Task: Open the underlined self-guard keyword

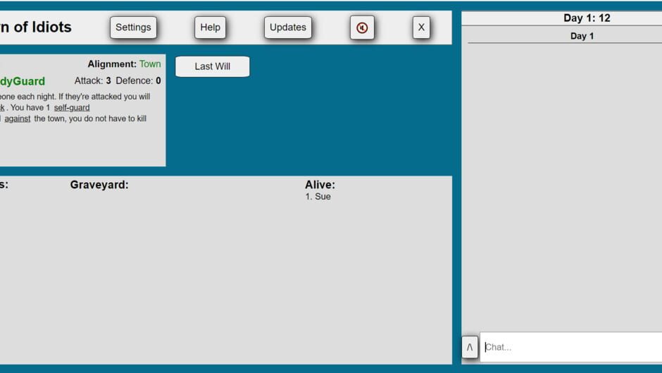Action: (x=72, y=107)
